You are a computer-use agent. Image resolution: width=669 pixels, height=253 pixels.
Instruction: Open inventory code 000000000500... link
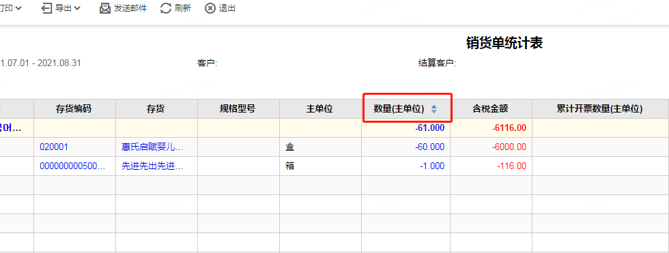[x=72, y=166]
